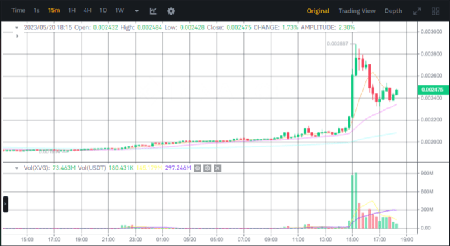Click the 900M volume axis label
The height and width of the screenshot is (246, 450).
(427, 173)
